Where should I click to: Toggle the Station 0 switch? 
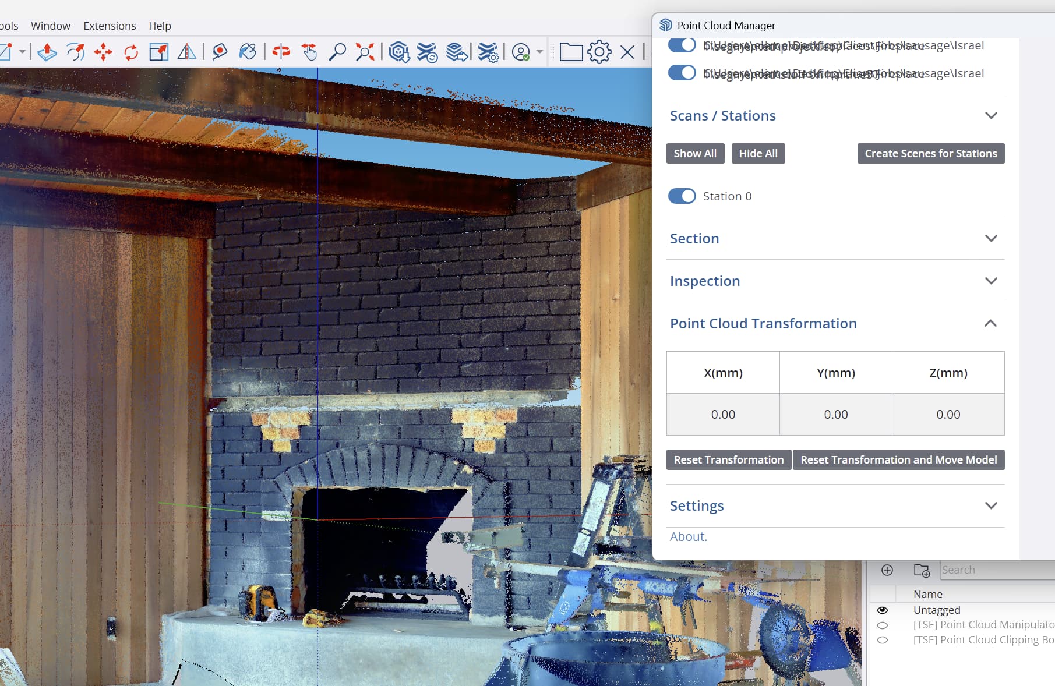pos(682,196)
